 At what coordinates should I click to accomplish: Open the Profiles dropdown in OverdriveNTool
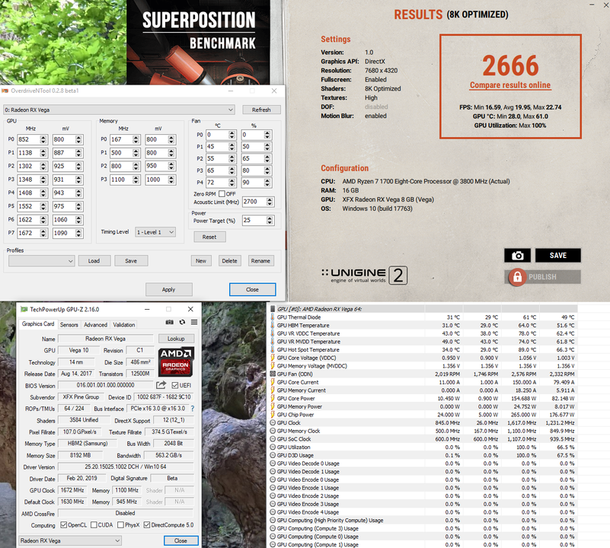tap(42, 261)
